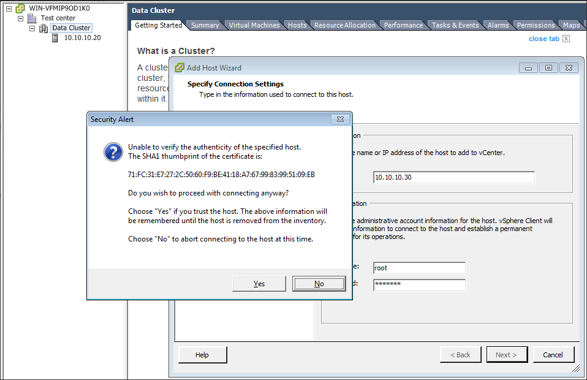The height and width of the screenshot is (380, 587).
Task: Open the Resource Allocation tab
Action: [x=345, y=25]
